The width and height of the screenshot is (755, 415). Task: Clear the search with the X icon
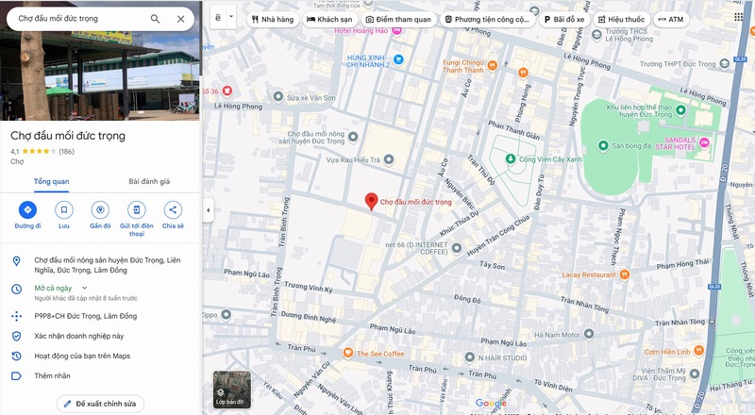pos(181,19)
